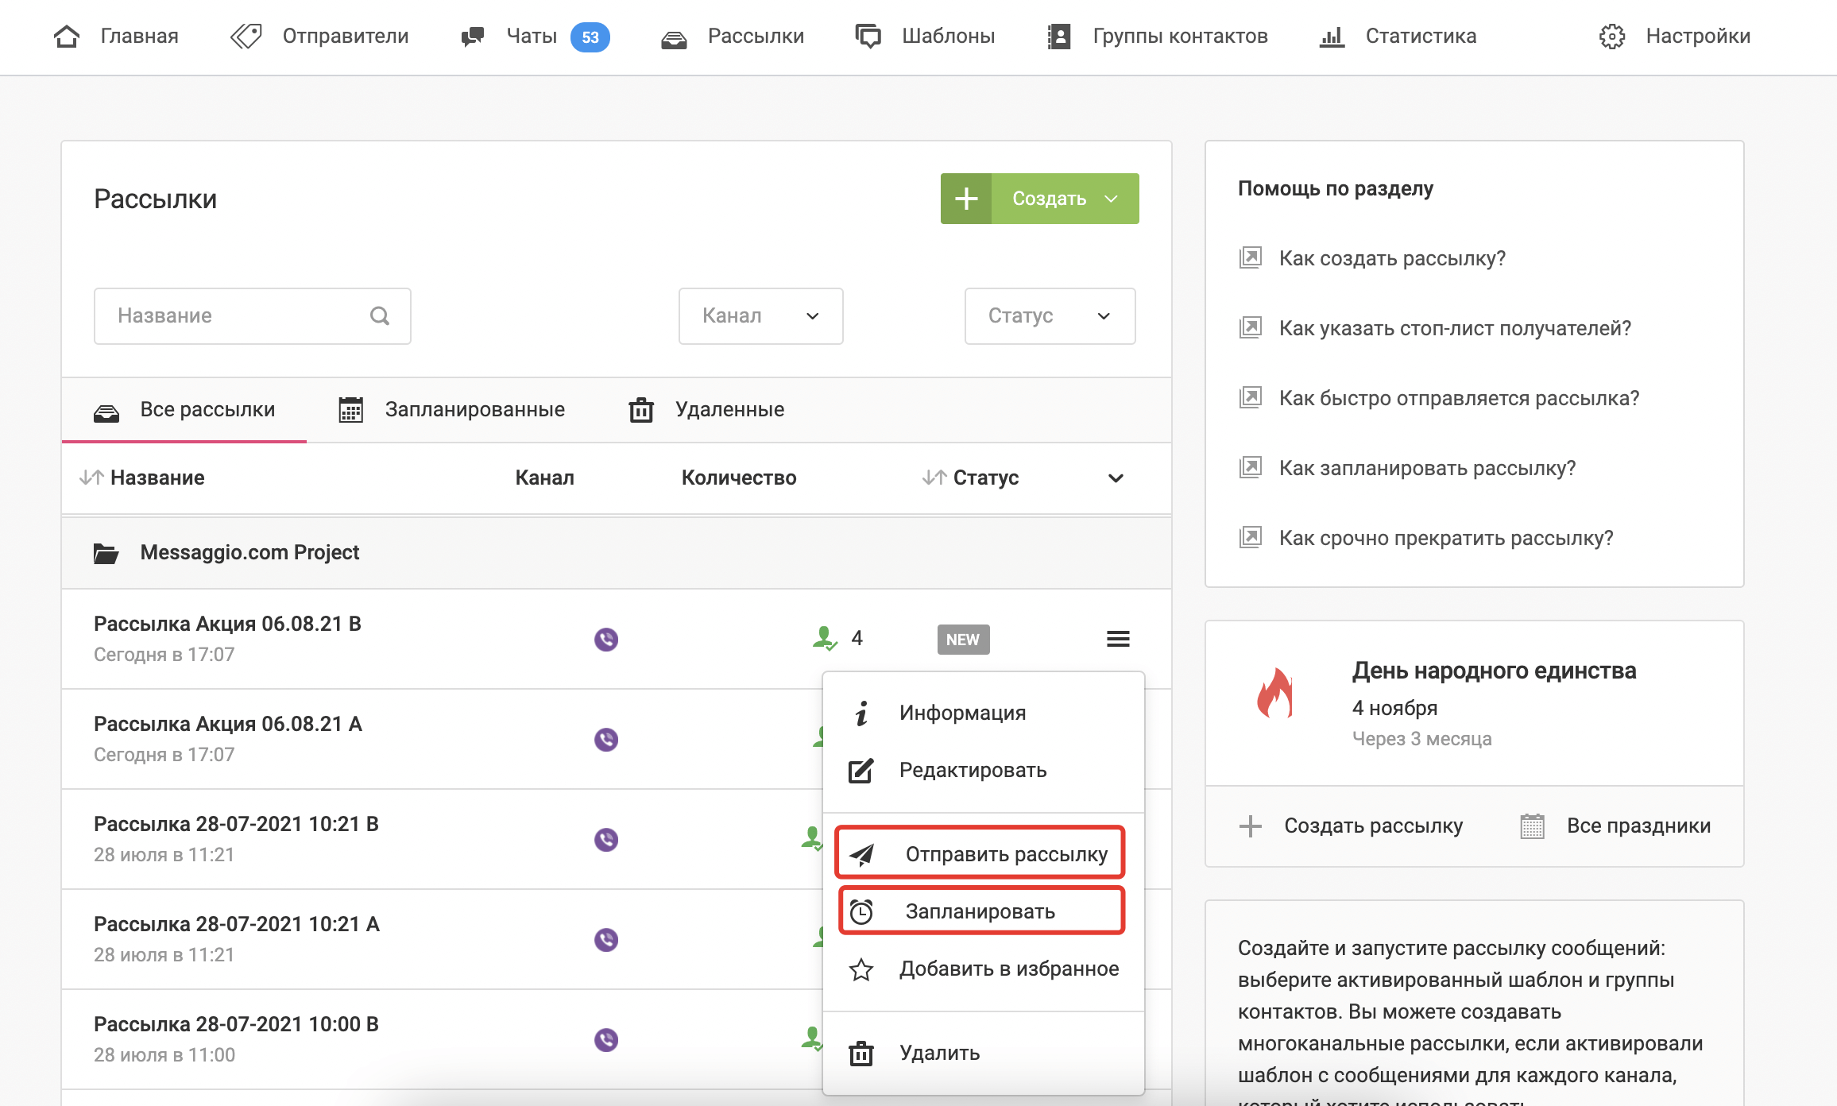Open help: Как создать рассылку?
Image resolution: width=1837 pixels, height=1106 pixels.
(x=1392, y=258)
